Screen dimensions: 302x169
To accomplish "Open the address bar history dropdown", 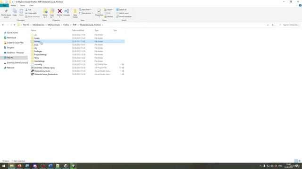I will pos(268,25).
